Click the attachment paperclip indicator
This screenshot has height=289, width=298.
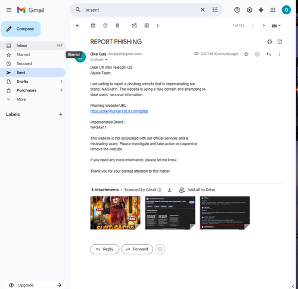tap(196, 54)
